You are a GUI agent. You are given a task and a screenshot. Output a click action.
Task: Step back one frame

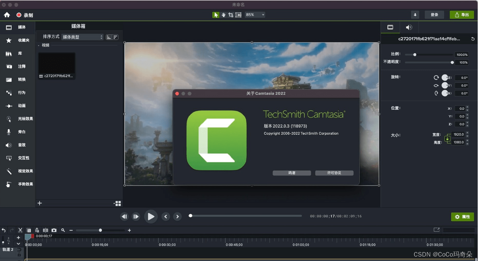pos(124,217)
